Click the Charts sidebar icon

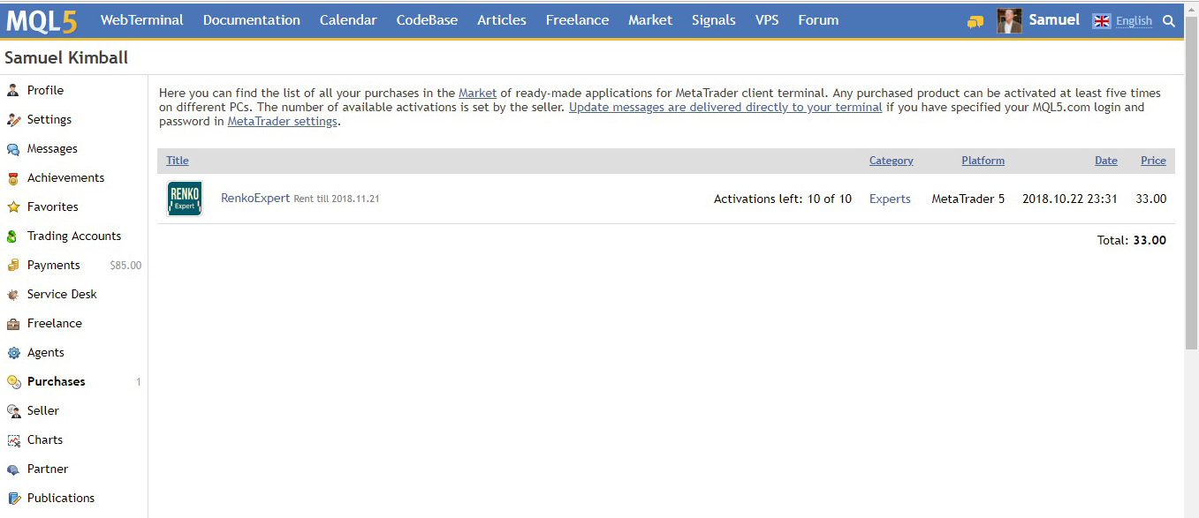coord(13,439)
